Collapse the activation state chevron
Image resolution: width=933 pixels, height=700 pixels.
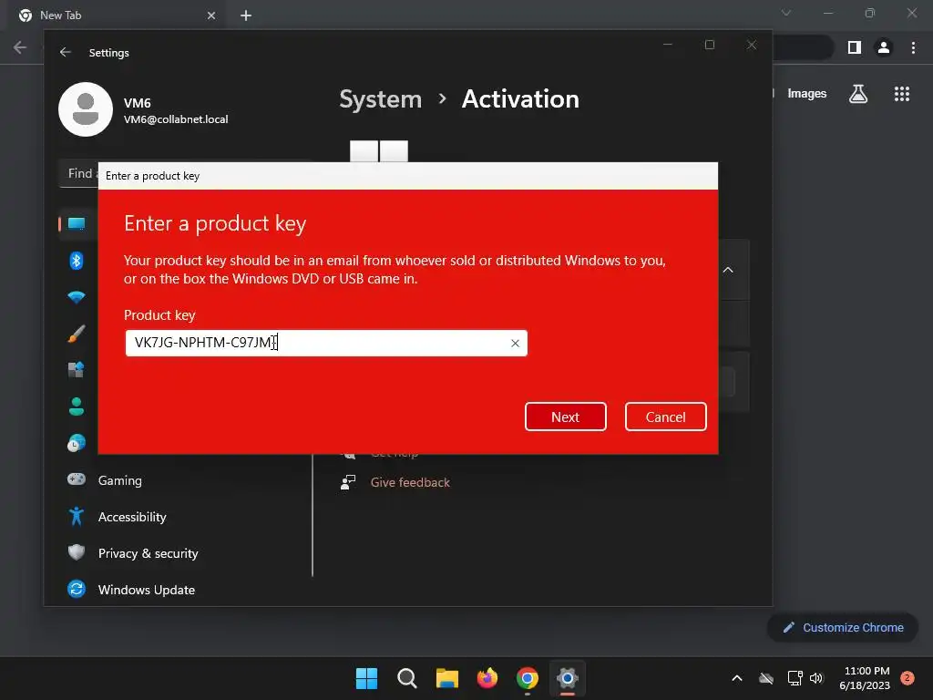728,270
